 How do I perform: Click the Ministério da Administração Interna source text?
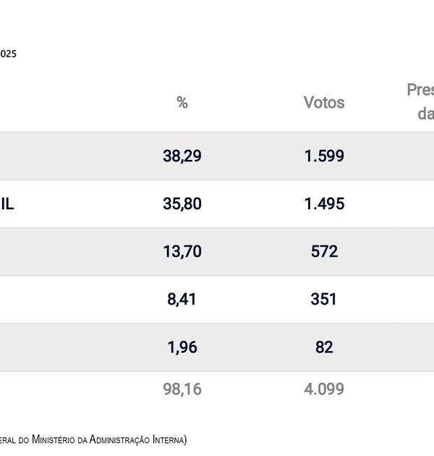pos(93,439)
